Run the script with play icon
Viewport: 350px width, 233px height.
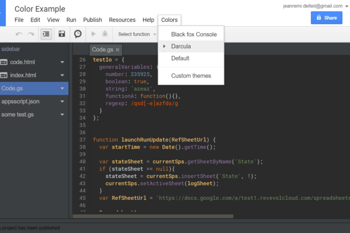click(94, 34)
